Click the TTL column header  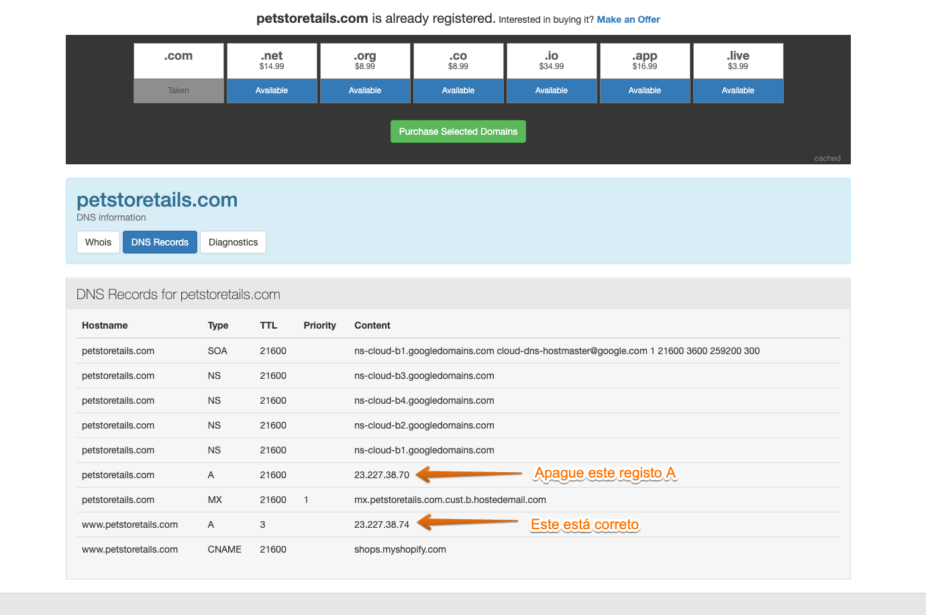(x=268, y=325)
